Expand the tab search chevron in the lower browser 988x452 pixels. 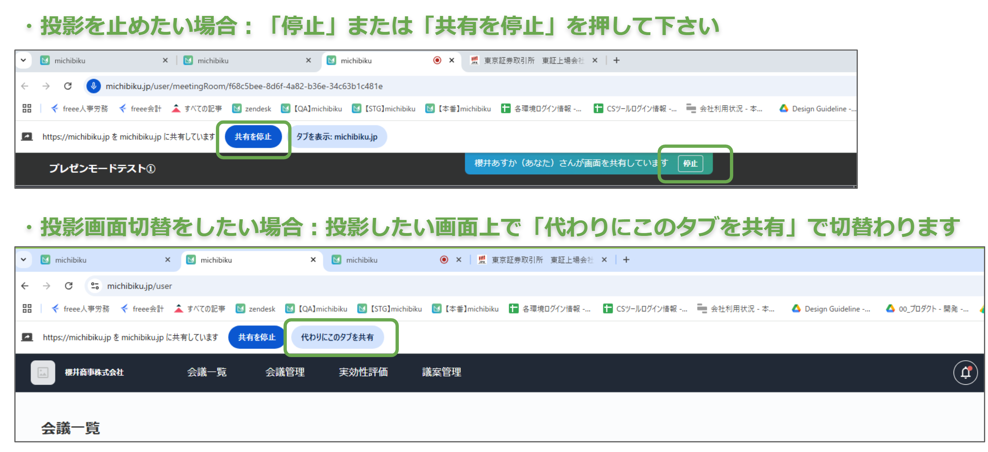[23, 260]
